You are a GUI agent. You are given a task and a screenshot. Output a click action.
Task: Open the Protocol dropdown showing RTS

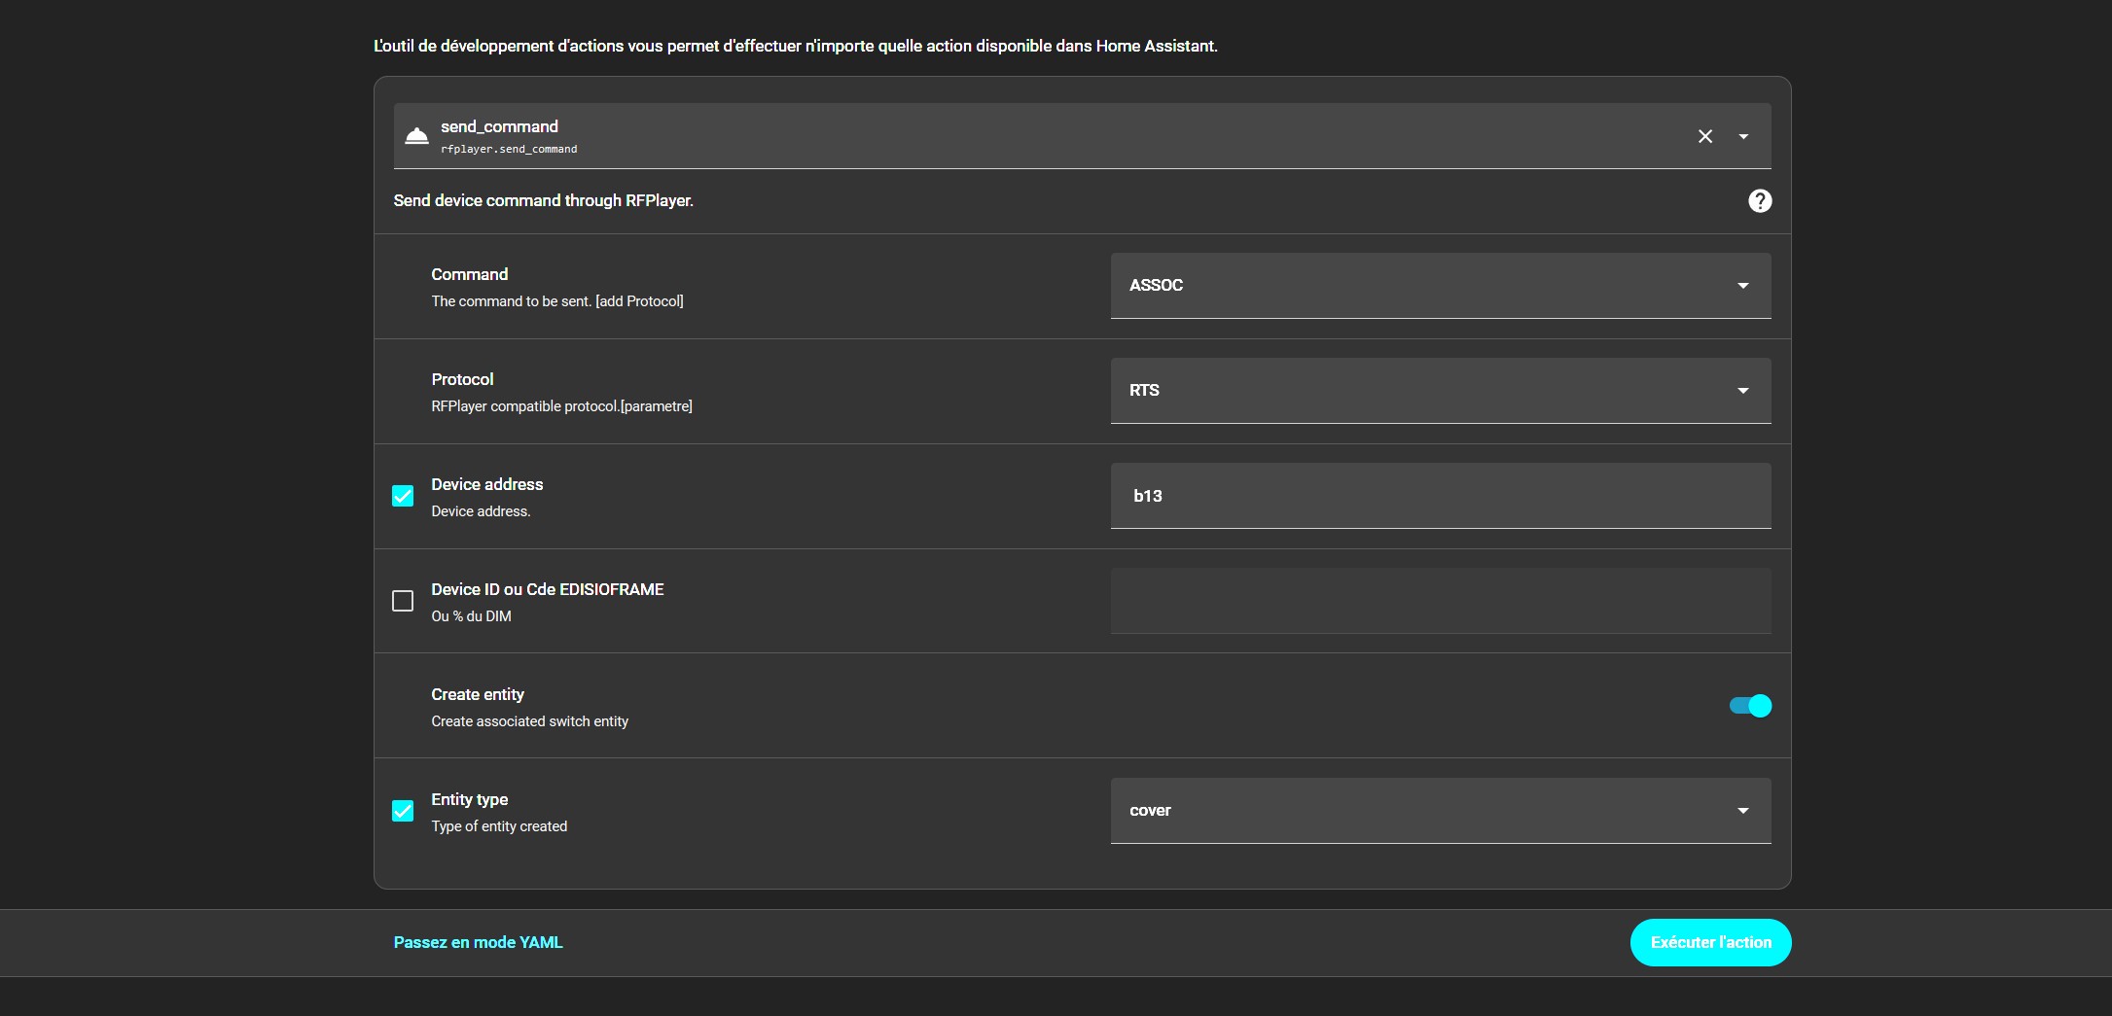point(1420,391)
